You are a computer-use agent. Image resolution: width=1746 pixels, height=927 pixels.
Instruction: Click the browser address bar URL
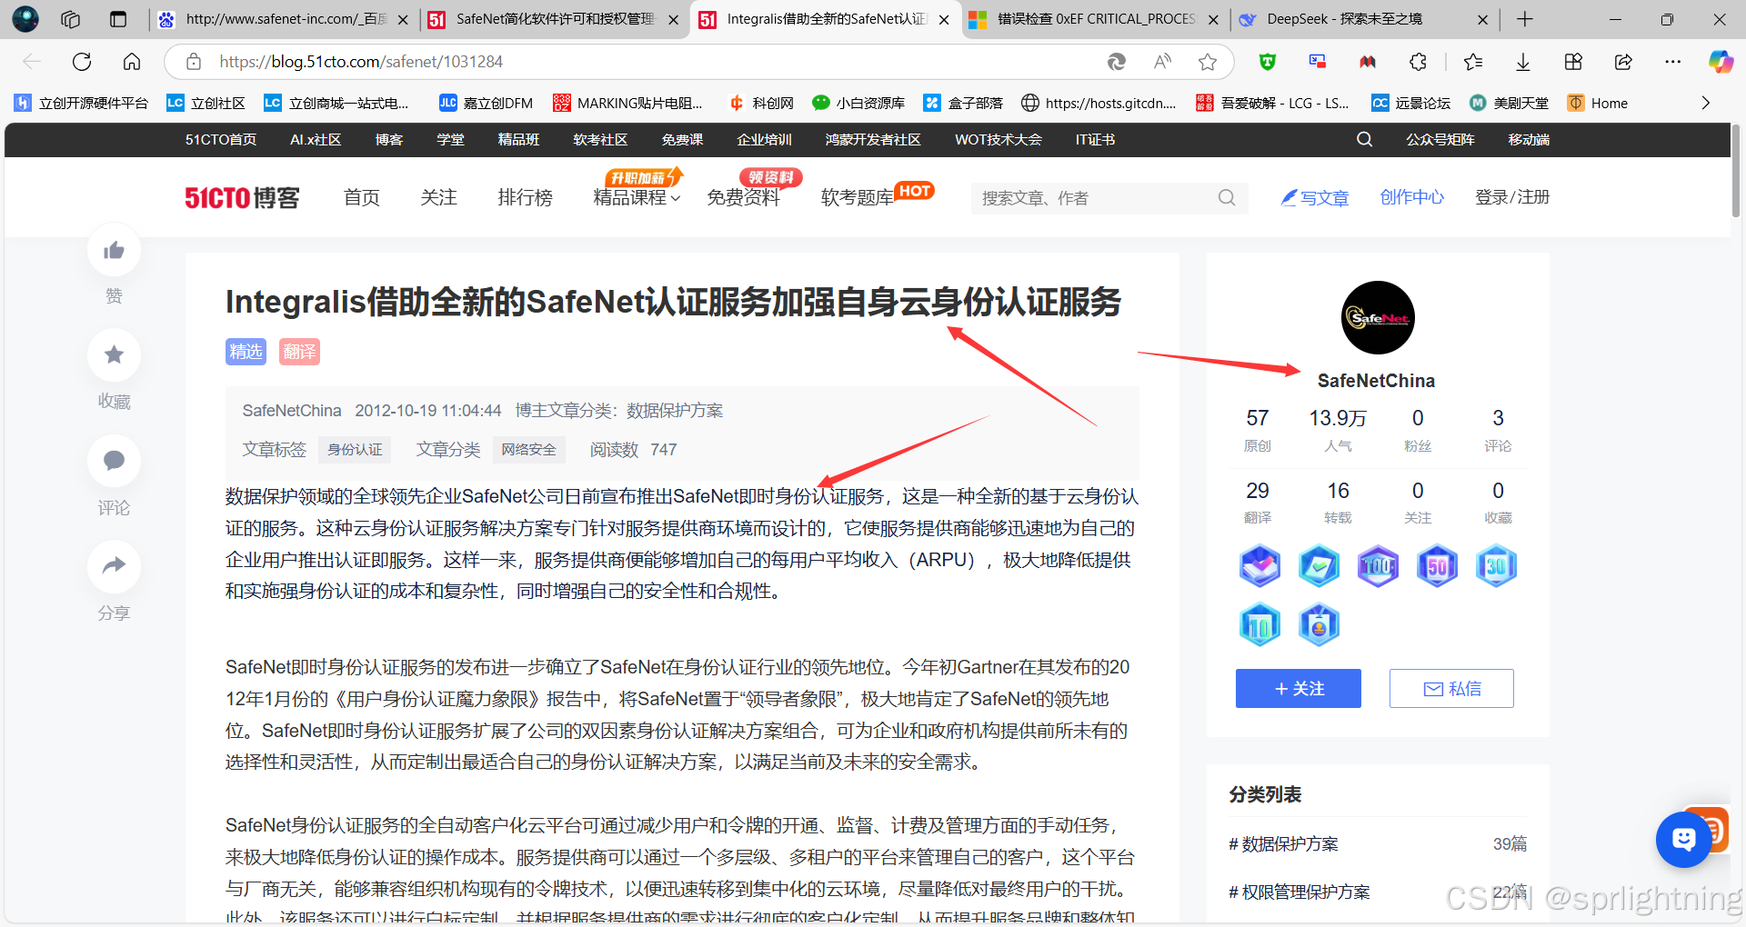[x=361, y=62]
